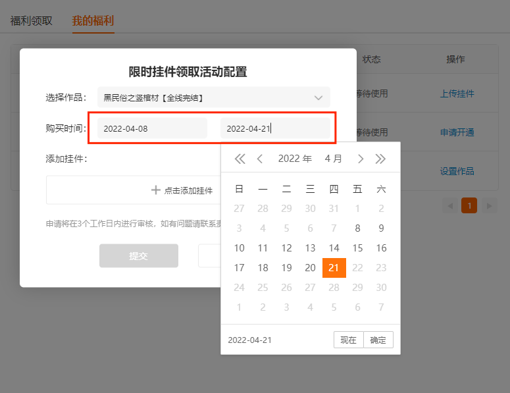The image size is (510, 393).
Task: Pick date 15 in the calendar
Action: coord(357,248)
